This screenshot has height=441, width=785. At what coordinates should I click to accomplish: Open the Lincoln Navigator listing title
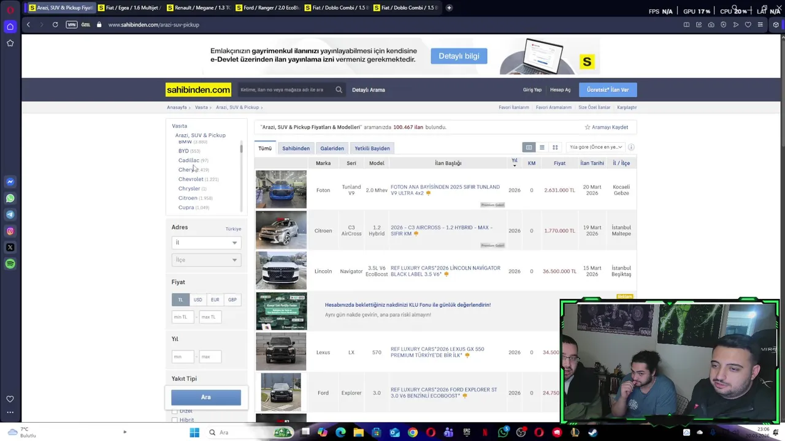pos(445,271)
